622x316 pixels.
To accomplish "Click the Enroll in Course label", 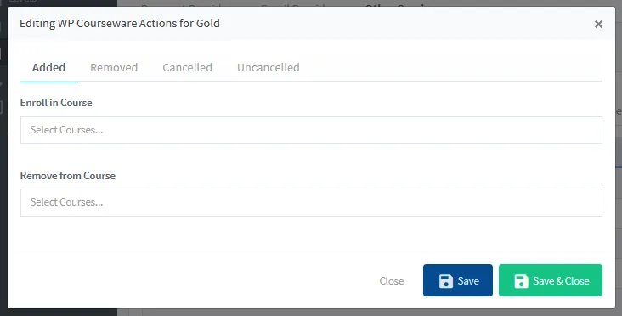I will pos(56,103).
